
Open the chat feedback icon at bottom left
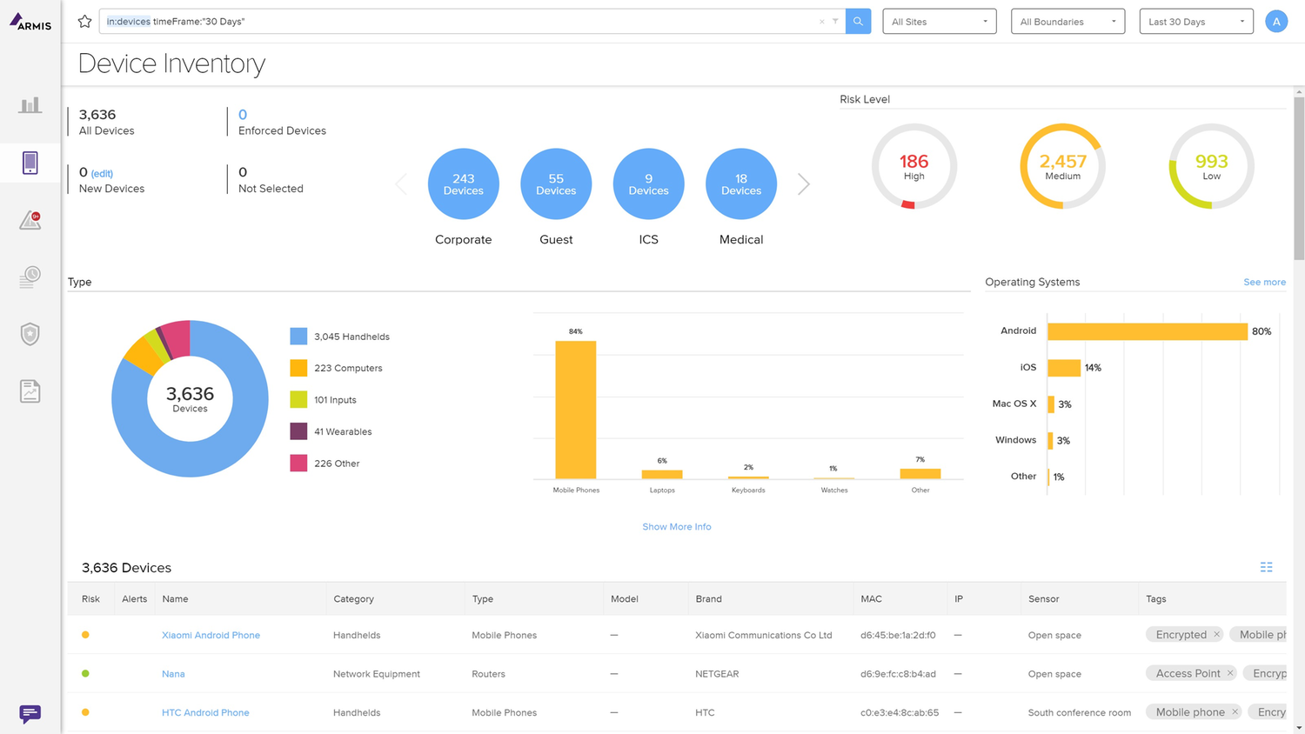pyautogui.click(x=30, y=713)
